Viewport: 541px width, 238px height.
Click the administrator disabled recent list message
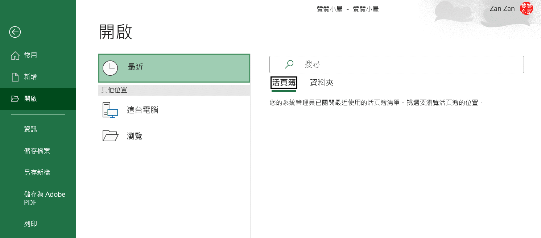pyautogui.click(x=377, y=103)
